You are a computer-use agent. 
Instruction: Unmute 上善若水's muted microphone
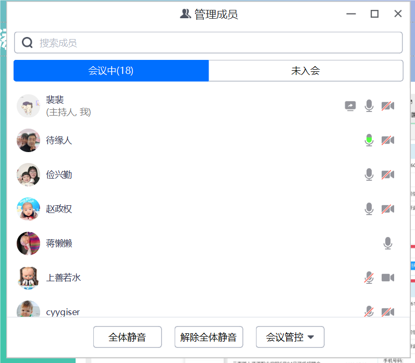(x=369, y=278)
